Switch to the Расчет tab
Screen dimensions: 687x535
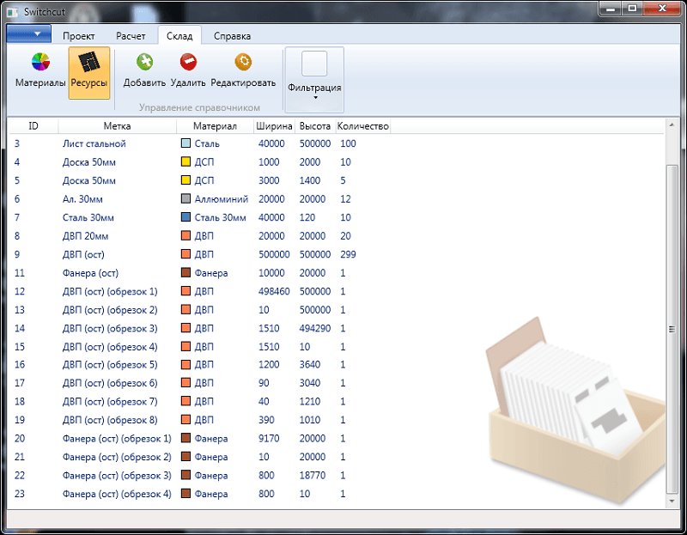click(131, 36)
